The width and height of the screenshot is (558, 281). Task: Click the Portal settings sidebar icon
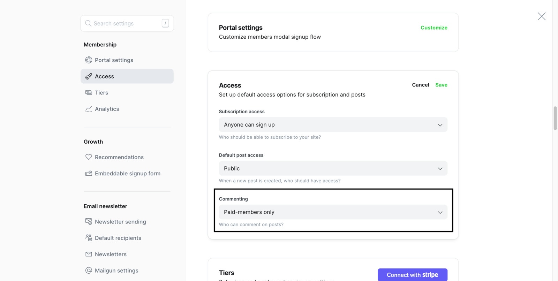89,60
